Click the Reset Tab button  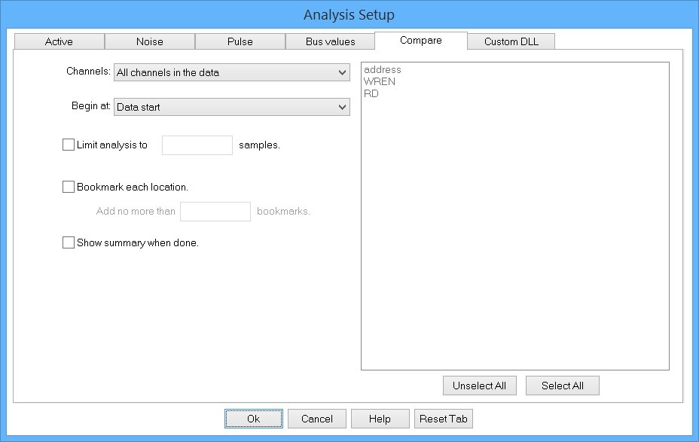[443, 419]
